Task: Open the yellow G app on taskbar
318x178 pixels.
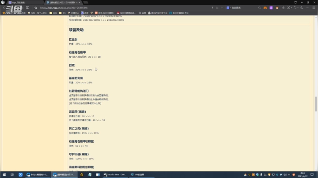Action: (x=82, y=174)
